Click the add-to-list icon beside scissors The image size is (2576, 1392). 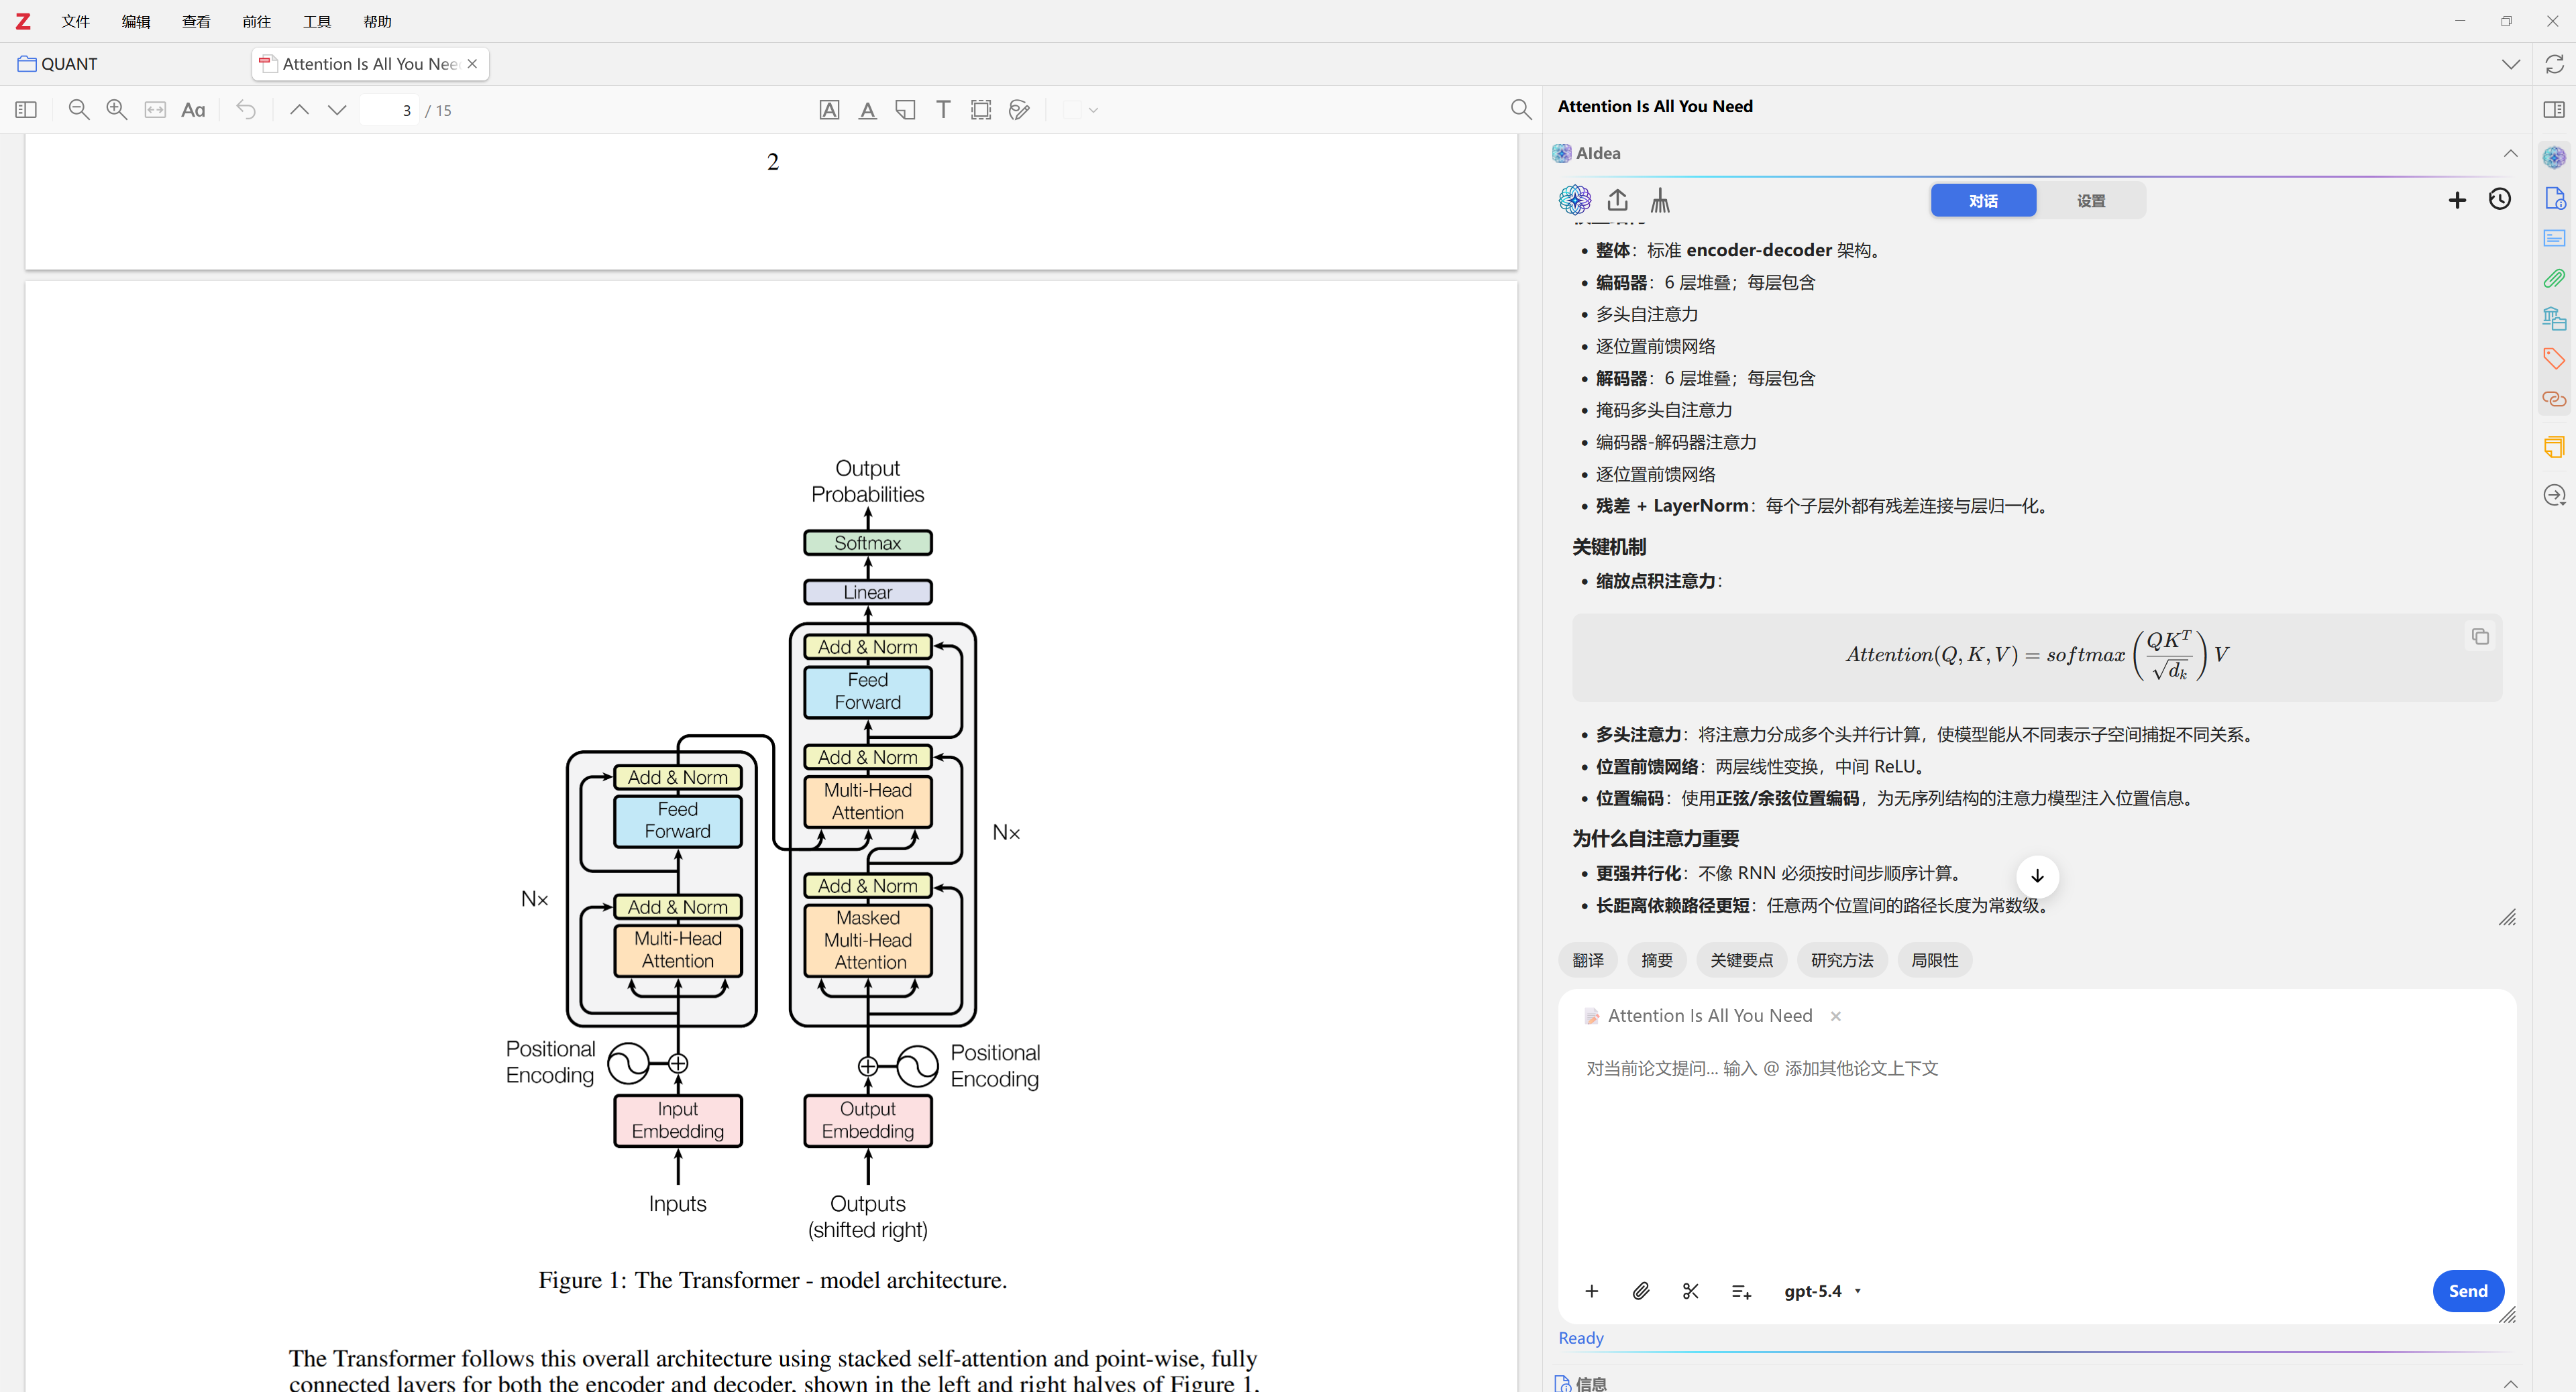[1741, 1291]
